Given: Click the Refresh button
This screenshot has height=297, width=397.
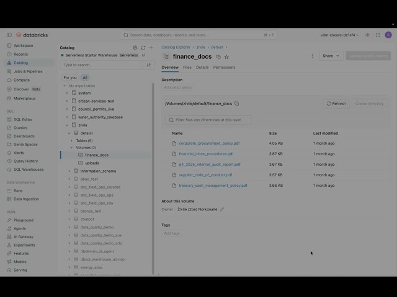Looking at the screenshot, I should tap(336, 103).
